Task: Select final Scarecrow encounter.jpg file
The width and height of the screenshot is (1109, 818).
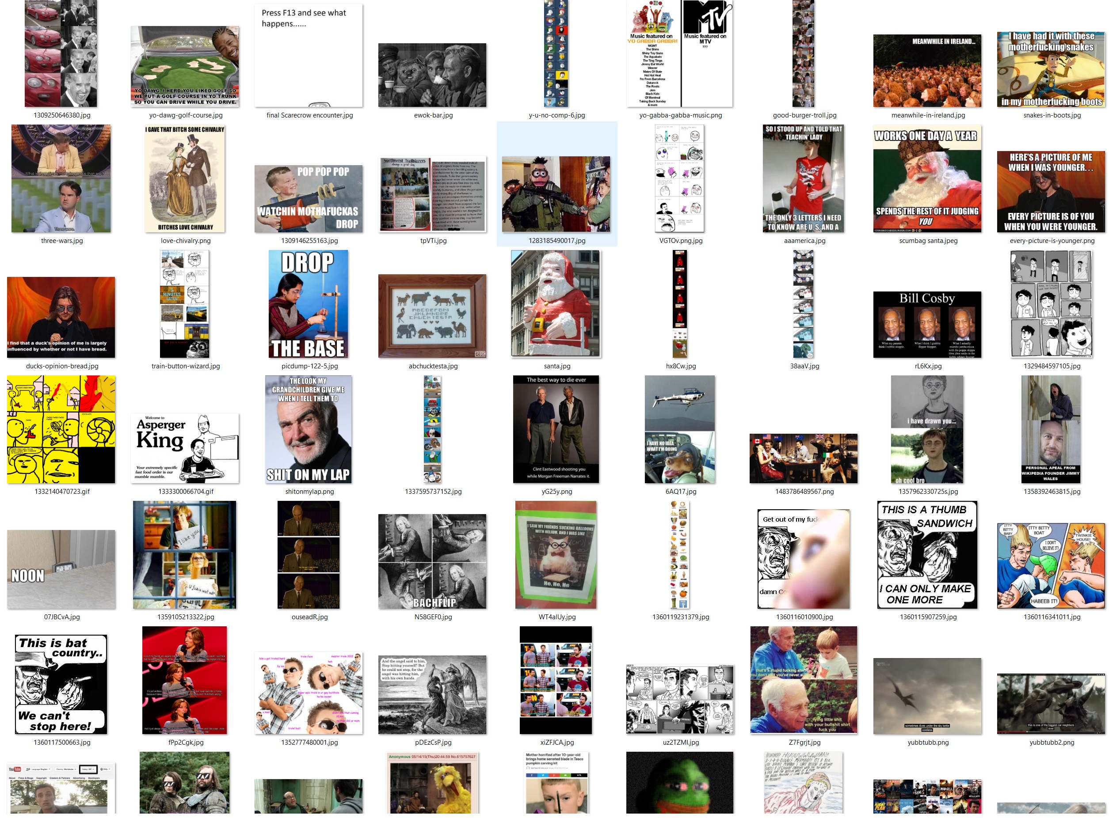Action: click(x=309, y=56)
